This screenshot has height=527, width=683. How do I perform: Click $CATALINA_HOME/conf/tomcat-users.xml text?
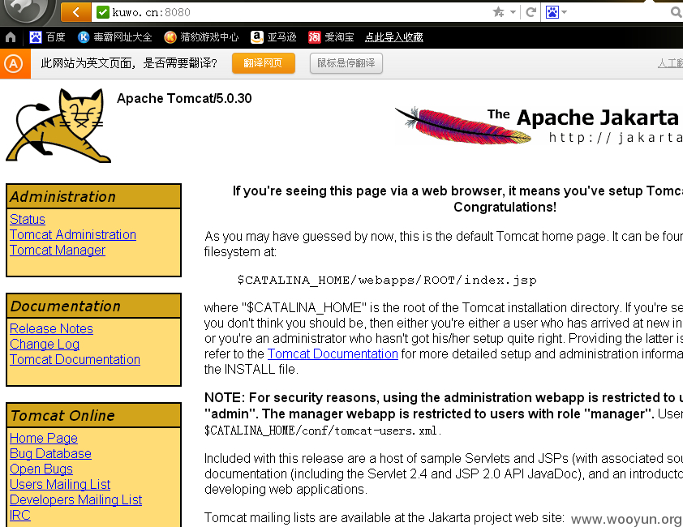(x=322, y=431)
